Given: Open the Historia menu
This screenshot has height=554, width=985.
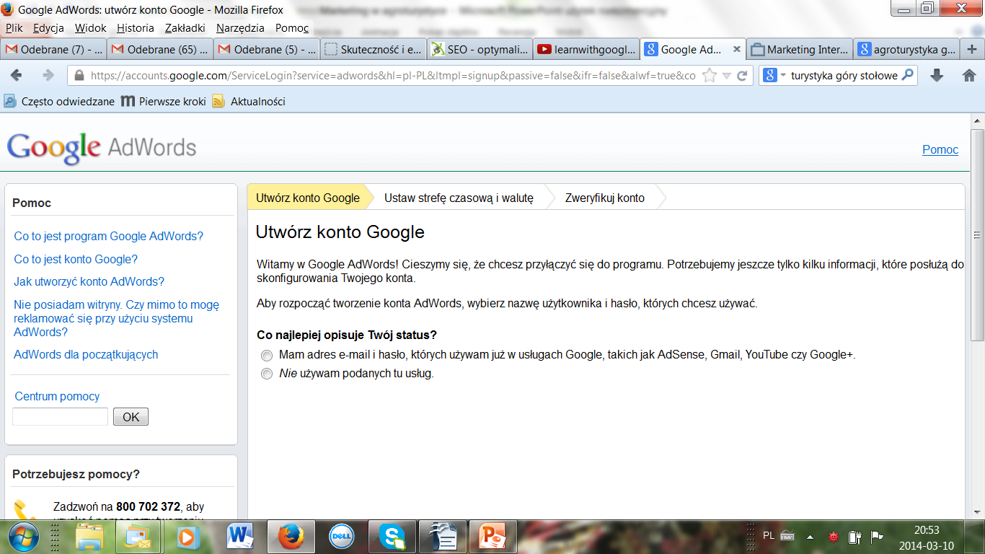Looking at the screenshot, I should [x=136, y=28].
